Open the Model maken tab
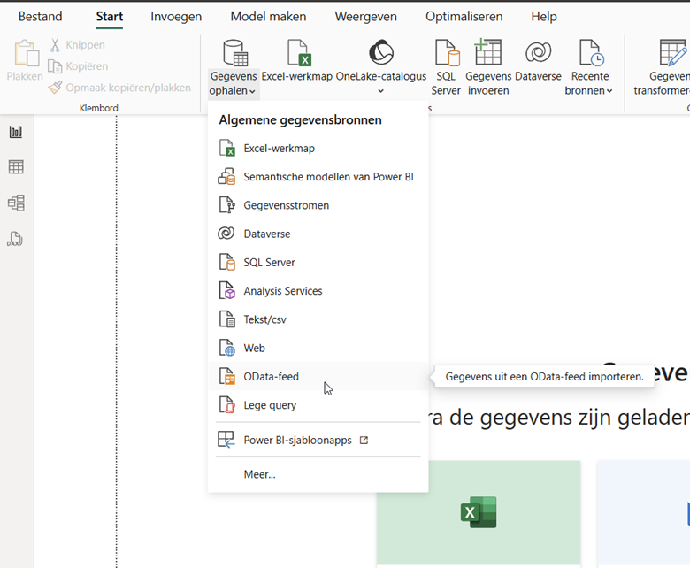 [268, 16]
